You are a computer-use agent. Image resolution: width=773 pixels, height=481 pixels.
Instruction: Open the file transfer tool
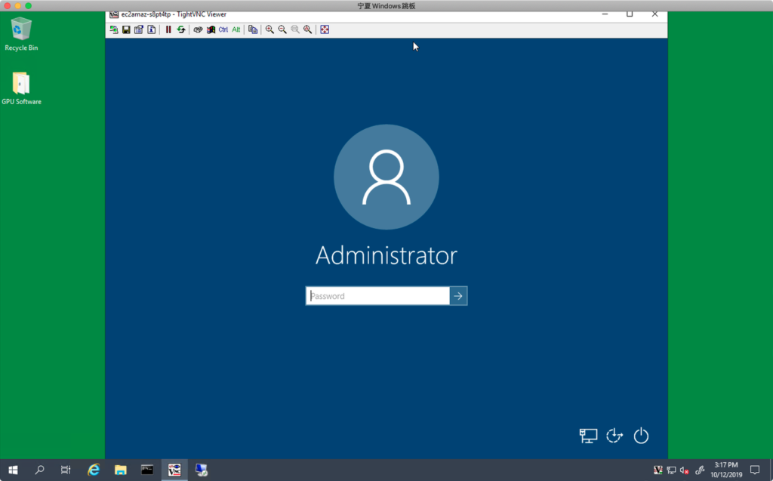[x=253, y=29]
